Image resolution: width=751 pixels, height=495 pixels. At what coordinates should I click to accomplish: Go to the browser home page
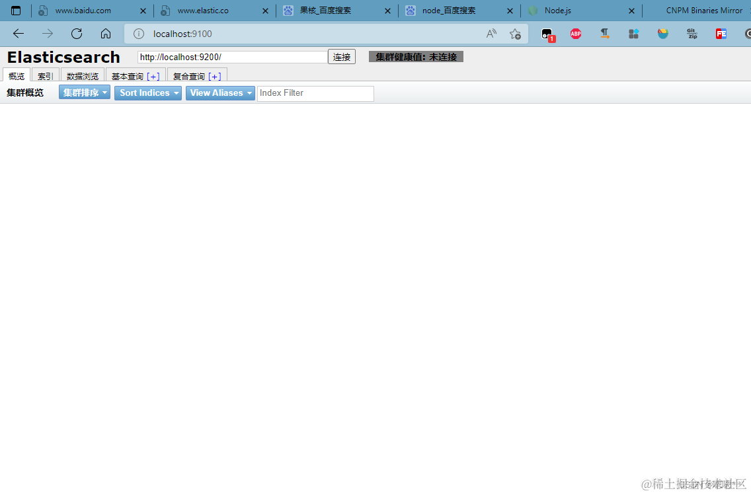click(x=106, y=34)
